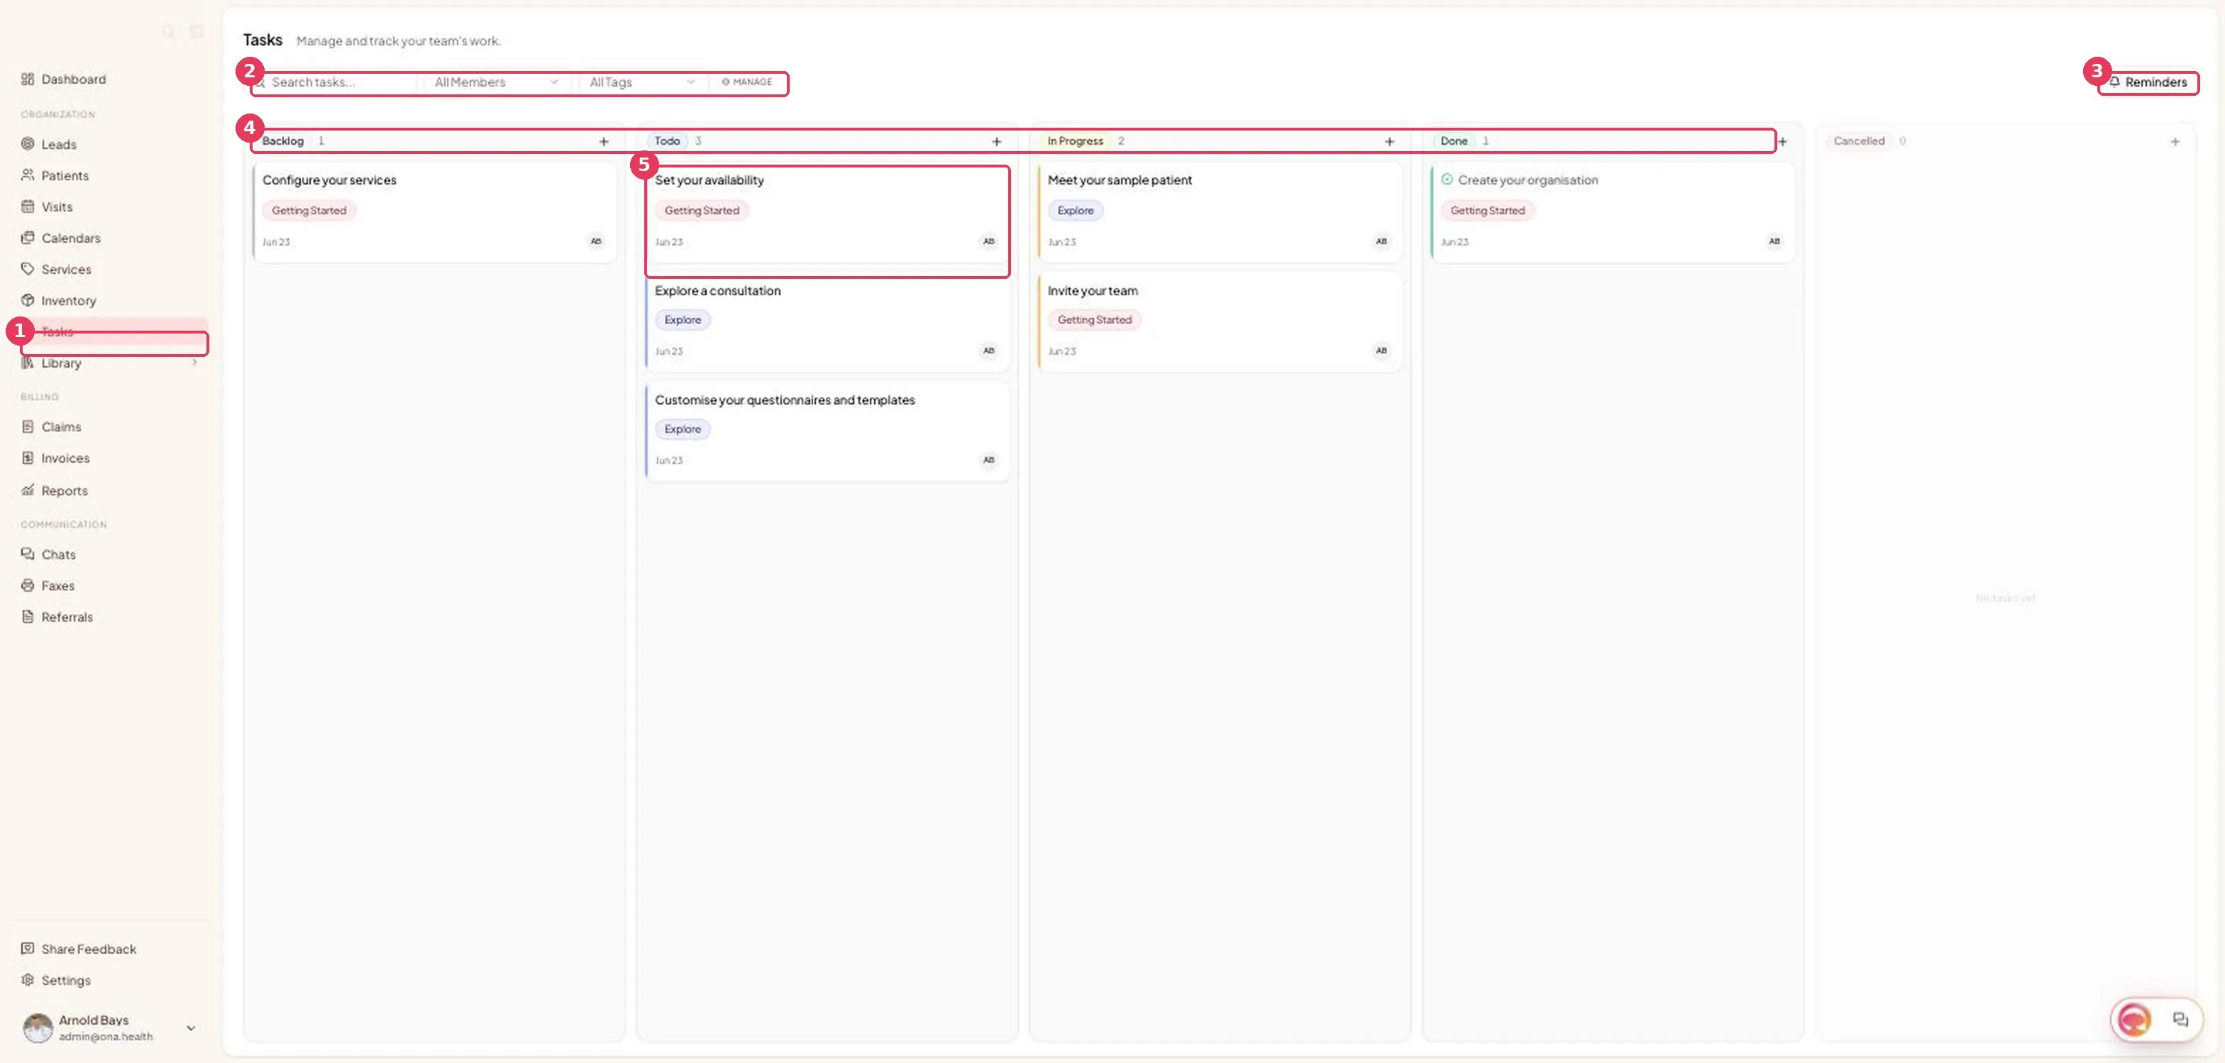The width and height of the screenshot is (2225, 1063).
Task: Click the Todo column label
Action: point(667,141)
